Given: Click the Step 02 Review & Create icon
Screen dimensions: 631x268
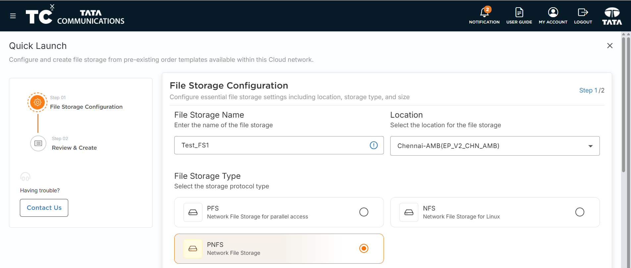Looking at the screenshot, I should 38,143.
